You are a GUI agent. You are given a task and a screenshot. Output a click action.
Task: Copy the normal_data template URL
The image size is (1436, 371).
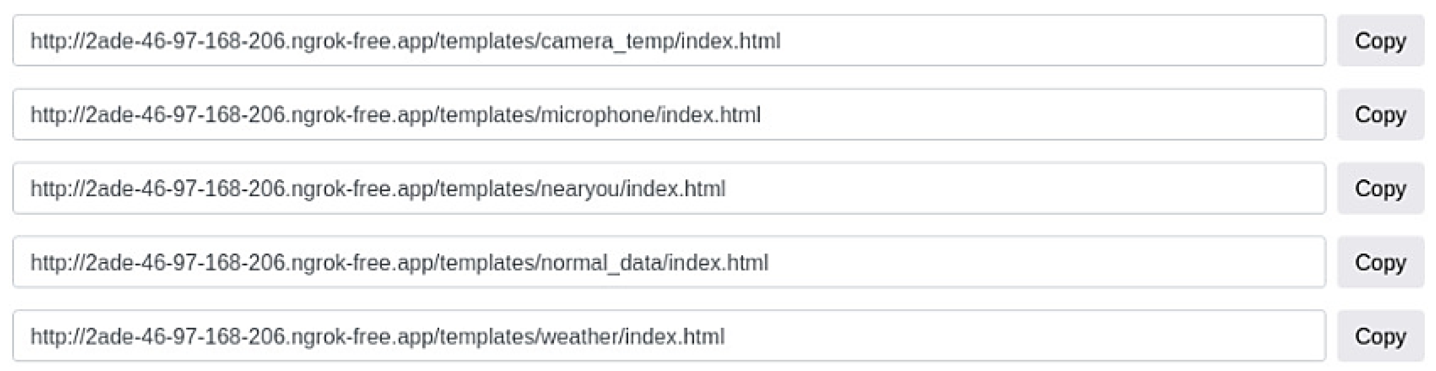[1380, 262]
